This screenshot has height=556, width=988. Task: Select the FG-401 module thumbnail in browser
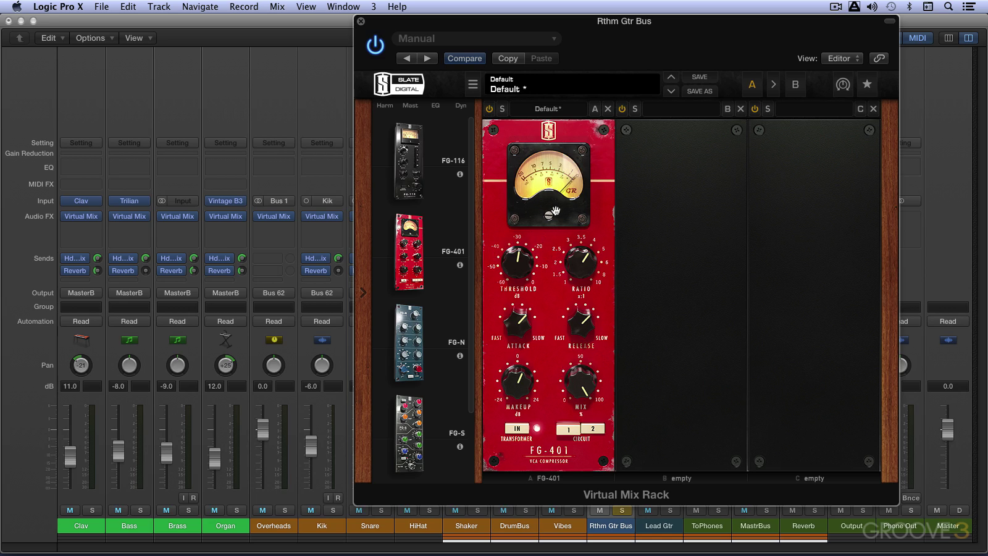coord(409,252)
